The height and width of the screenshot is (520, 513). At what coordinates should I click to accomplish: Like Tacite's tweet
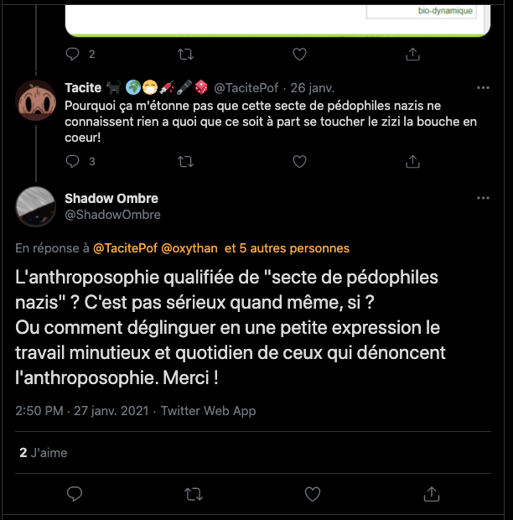[x=299, y=161]
